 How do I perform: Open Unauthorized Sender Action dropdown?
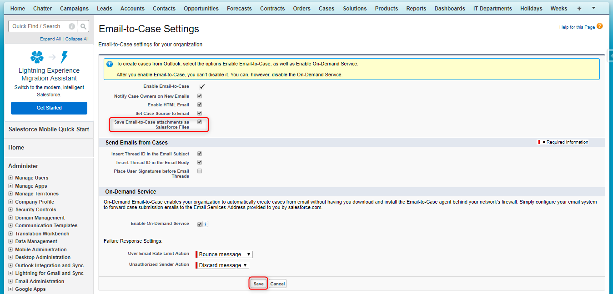[x=223, y=265]
